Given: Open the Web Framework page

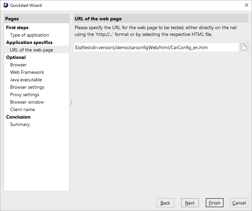Looking at the screenshot, I should point(27,72).
